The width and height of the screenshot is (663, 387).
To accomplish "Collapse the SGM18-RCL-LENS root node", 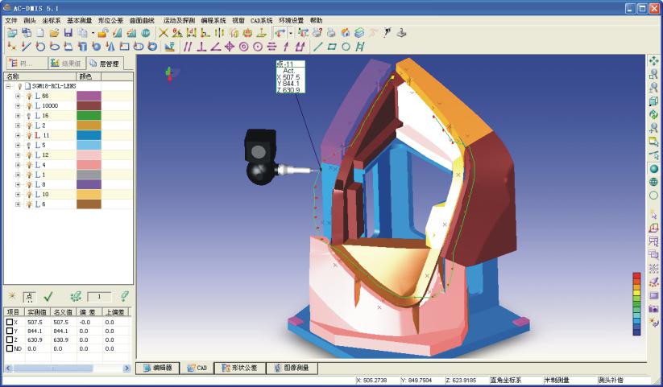I will [x=8, y=85].
